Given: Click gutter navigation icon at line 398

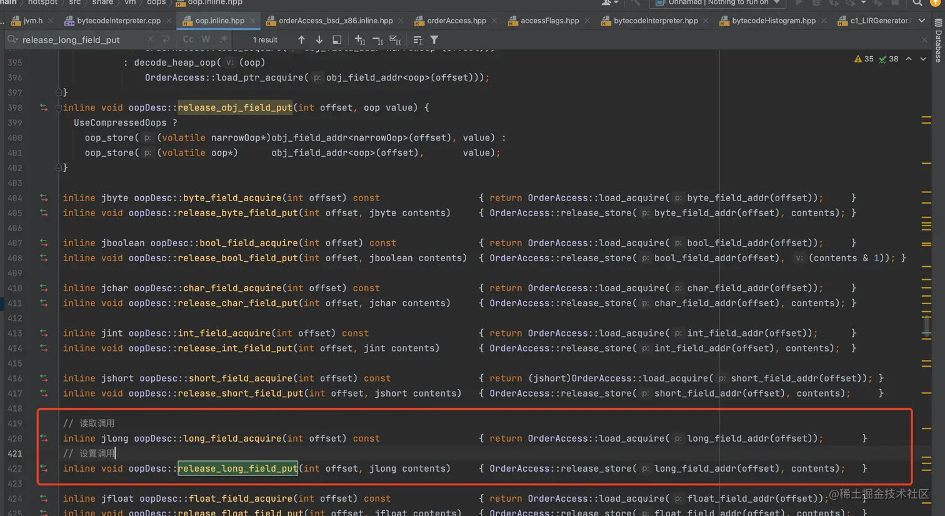Looking at the screenshot, I should [x=44, y=107].
